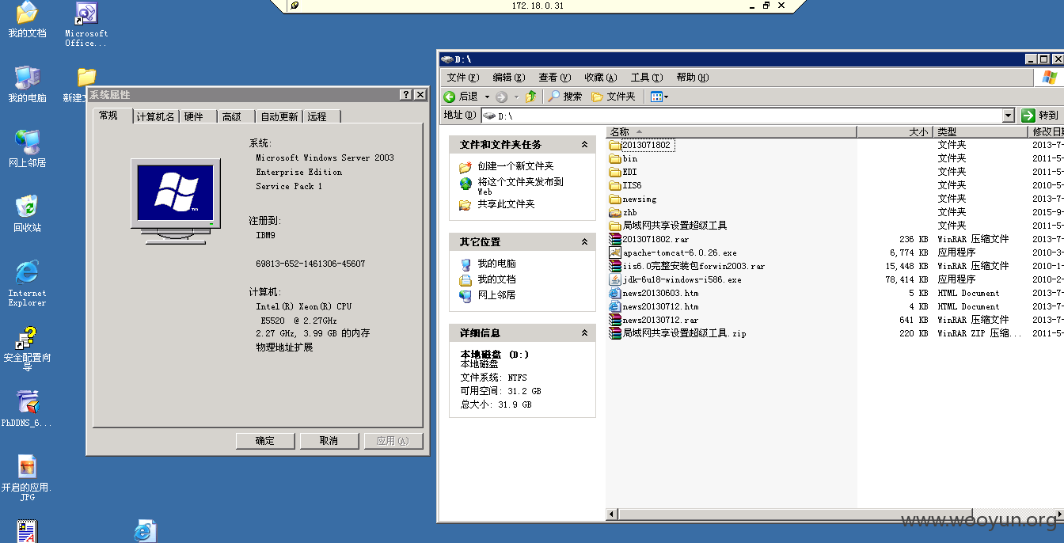Open the 帮助(H) menu
Screen dimensions: 1064x543
(x=693, y=78)
